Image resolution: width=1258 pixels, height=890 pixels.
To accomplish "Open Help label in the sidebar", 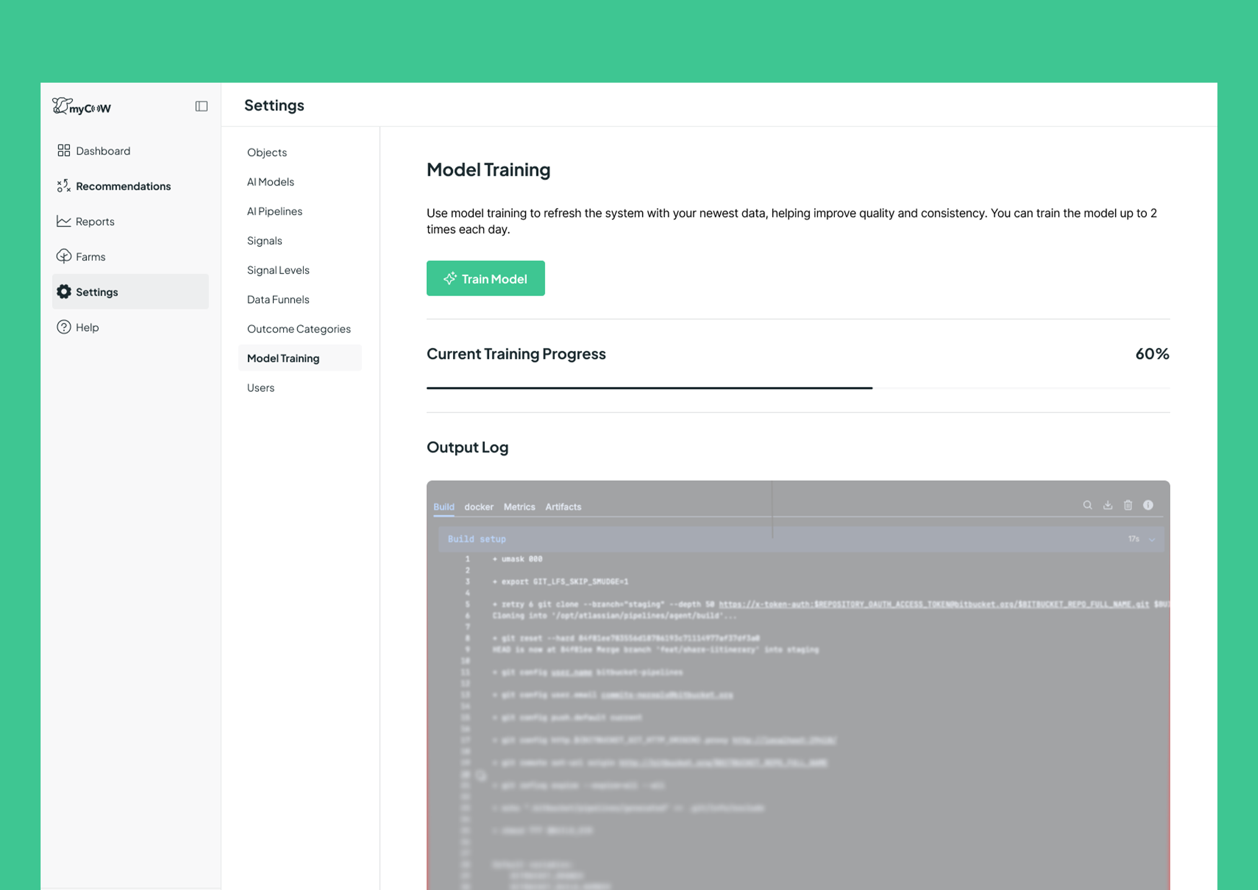I will (x=87, y=327).
